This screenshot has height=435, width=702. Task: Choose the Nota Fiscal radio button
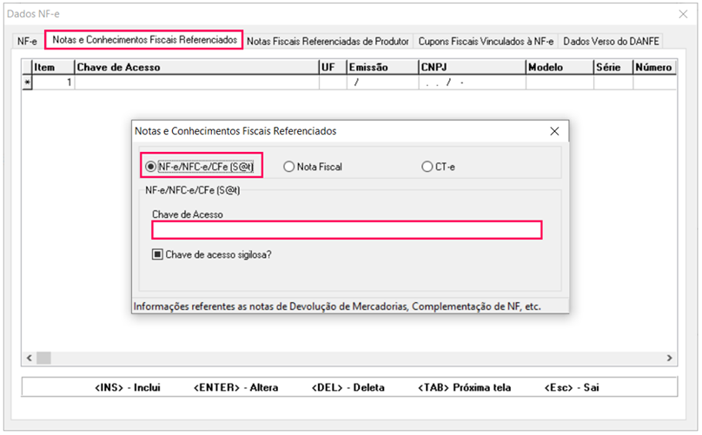click(x=289, y=167)
